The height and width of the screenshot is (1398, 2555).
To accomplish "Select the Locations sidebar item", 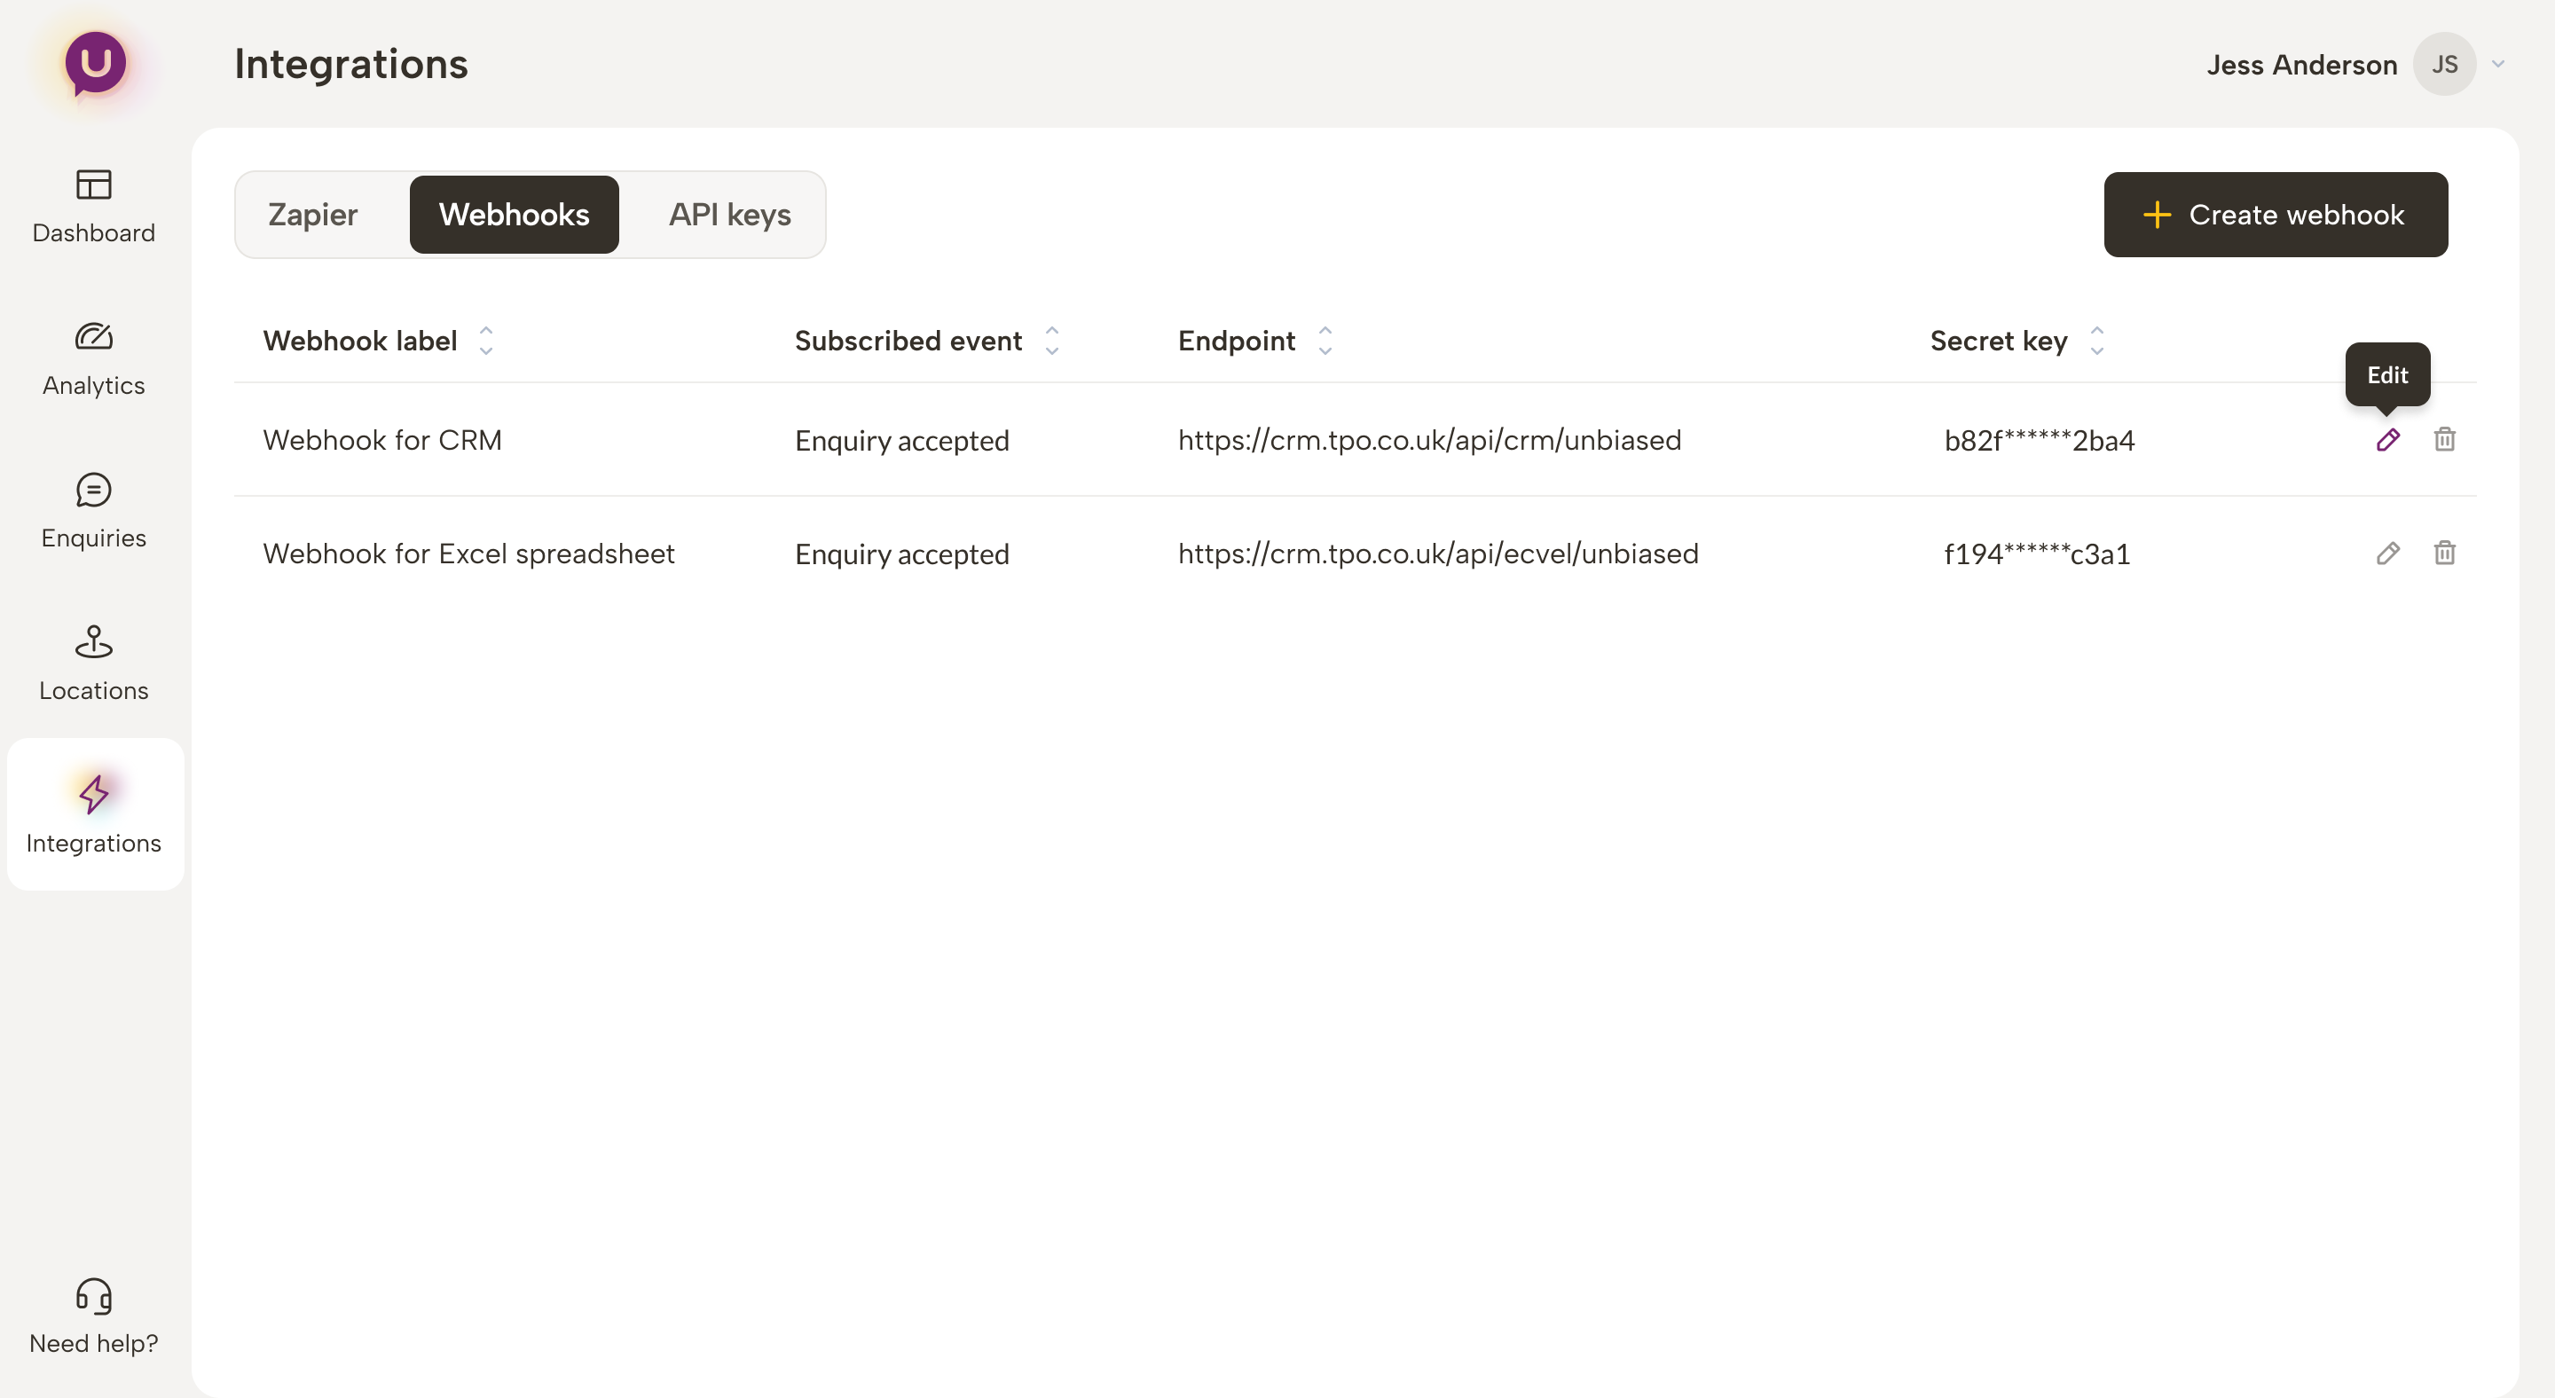I will [x=93, y=664].
